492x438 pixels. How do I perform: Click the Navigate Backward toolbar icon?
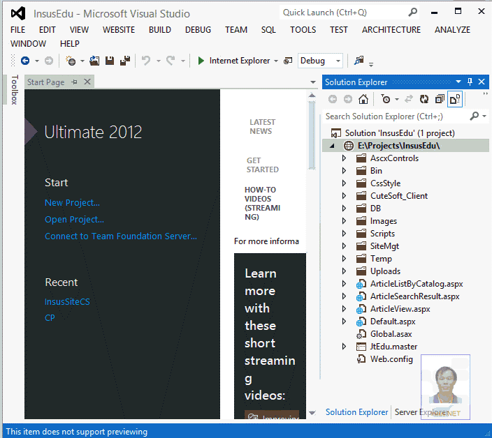pyautogui.click(x=25, y=61)
